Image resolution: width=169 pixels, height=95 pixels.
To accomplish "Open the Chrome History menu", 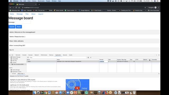I will 34,1.
